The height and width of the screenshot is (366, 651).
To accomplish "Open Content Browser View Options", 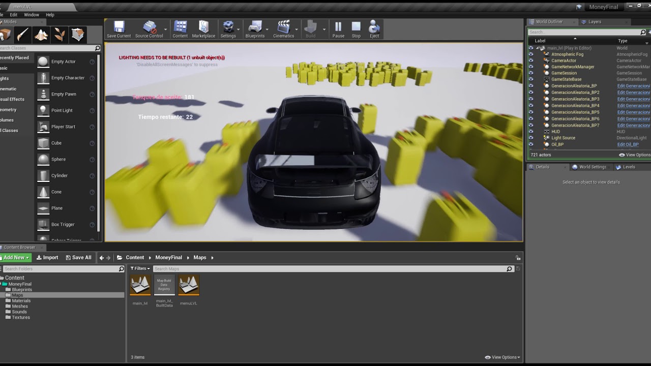I will 503,357.
